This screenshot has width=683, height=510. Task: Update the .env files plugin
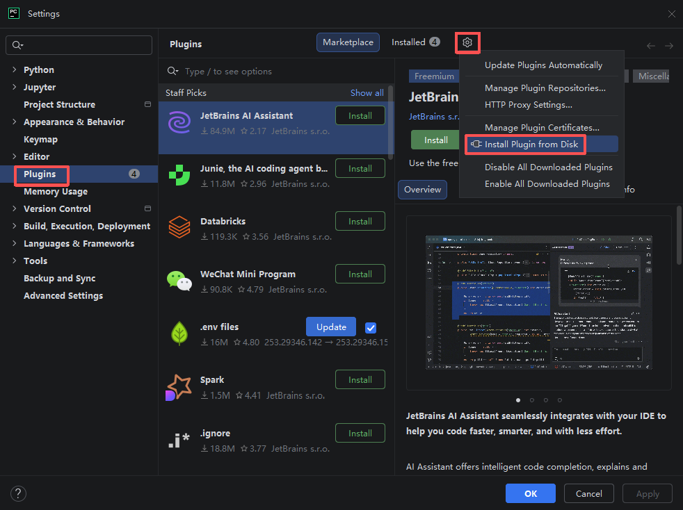[331, 327]
